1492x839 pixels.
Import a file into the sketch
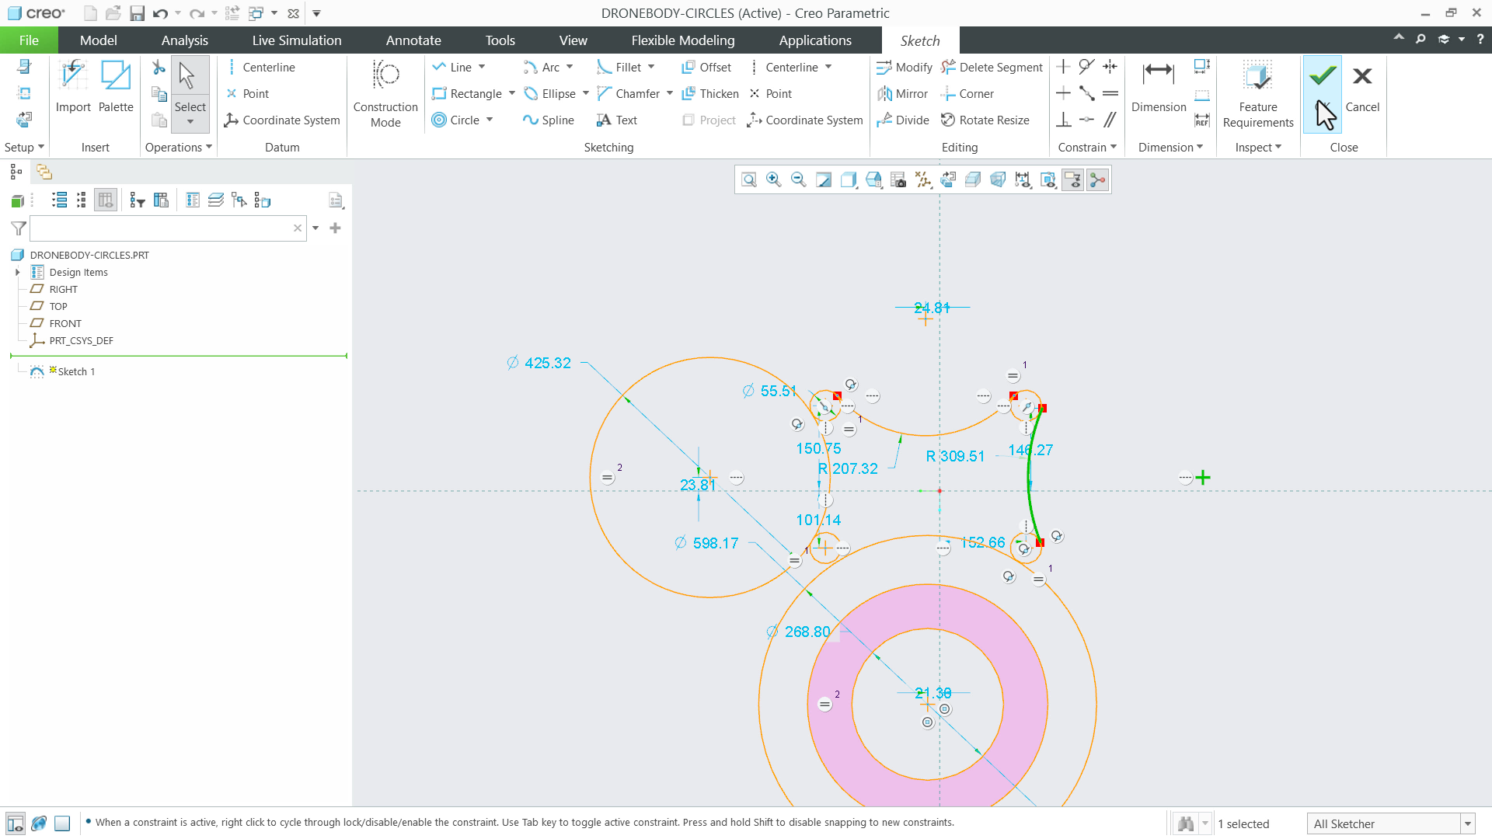click(x=73, y=85)
